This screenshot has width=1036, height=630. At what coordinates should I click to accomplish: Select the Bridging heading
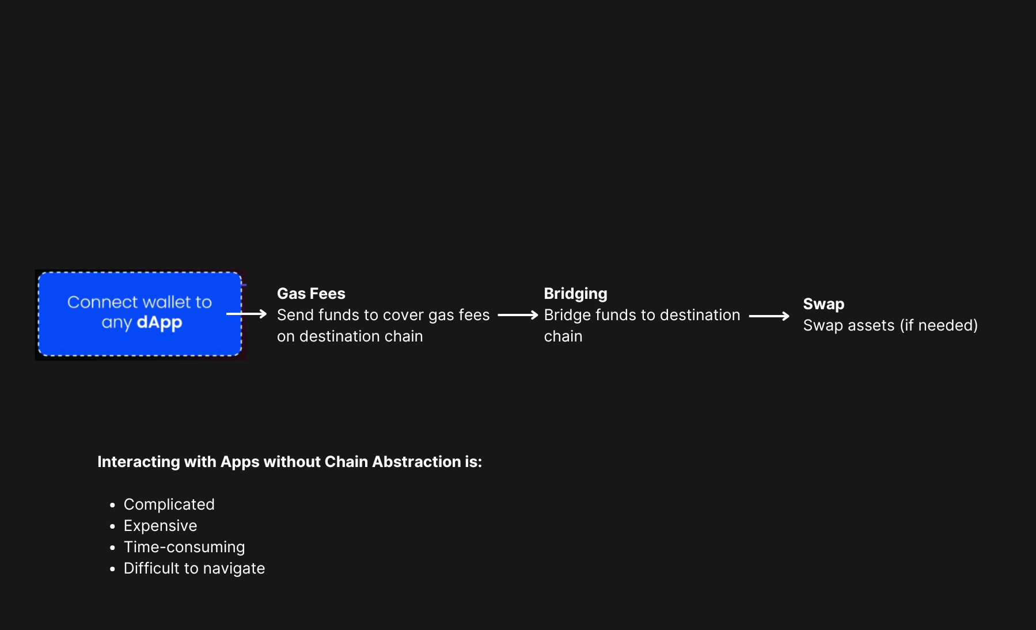point(575,294)
